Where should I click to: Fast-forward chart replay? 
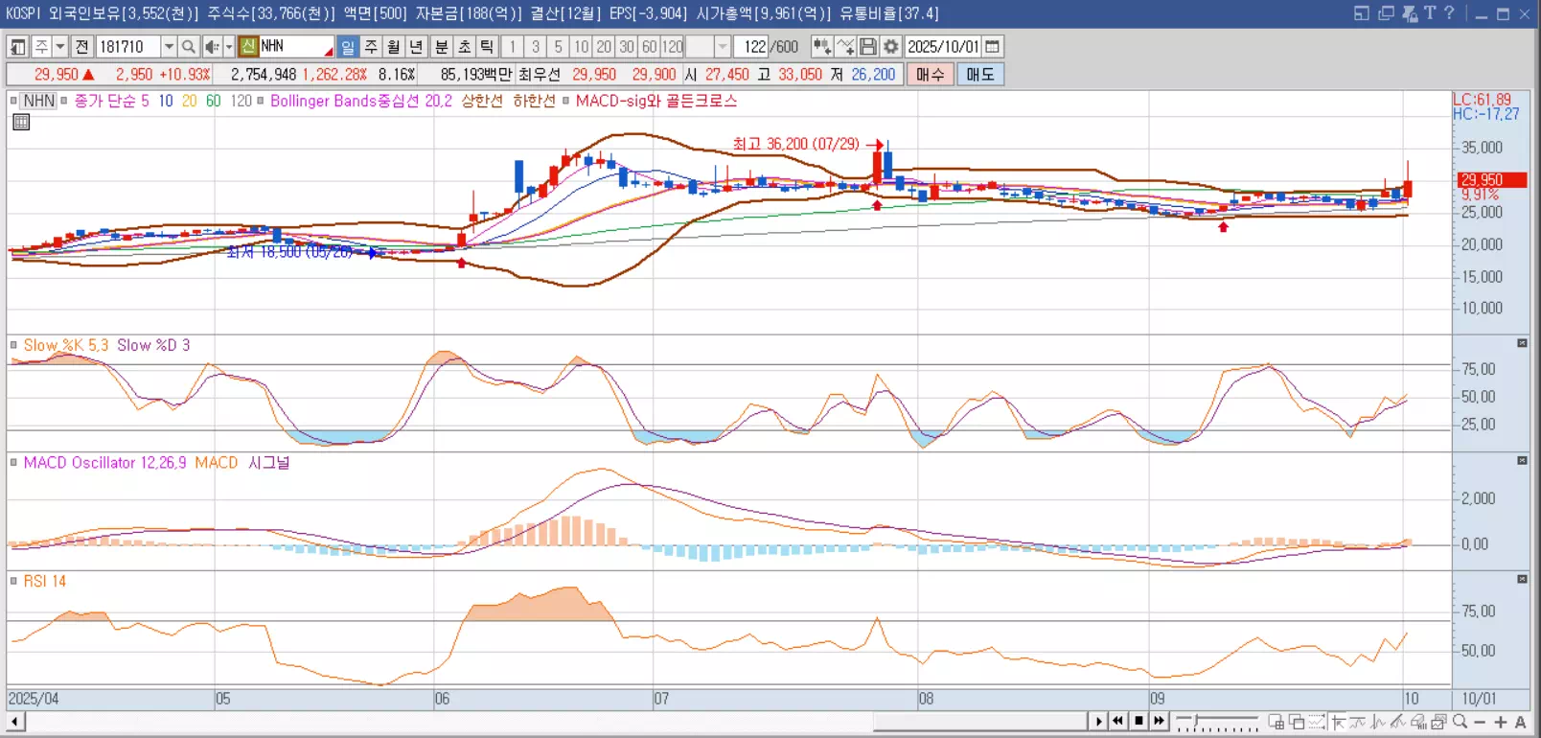tap(1160, 721)
